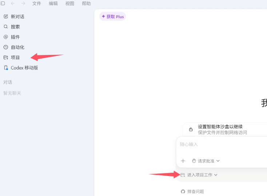Click the 暂无聊天 placeholder text
Viewport: 267px width, 196px height.
pyautogui.click(x=12, y=93)
